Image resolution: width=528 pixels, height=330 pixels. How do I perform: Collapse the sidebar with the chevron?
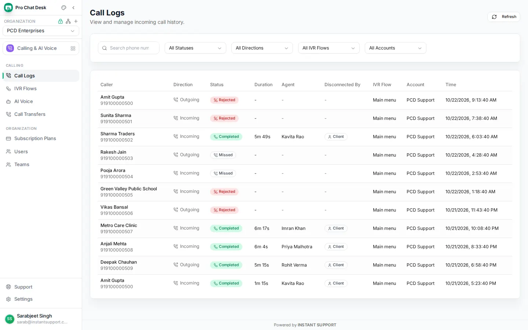(73, 8)
